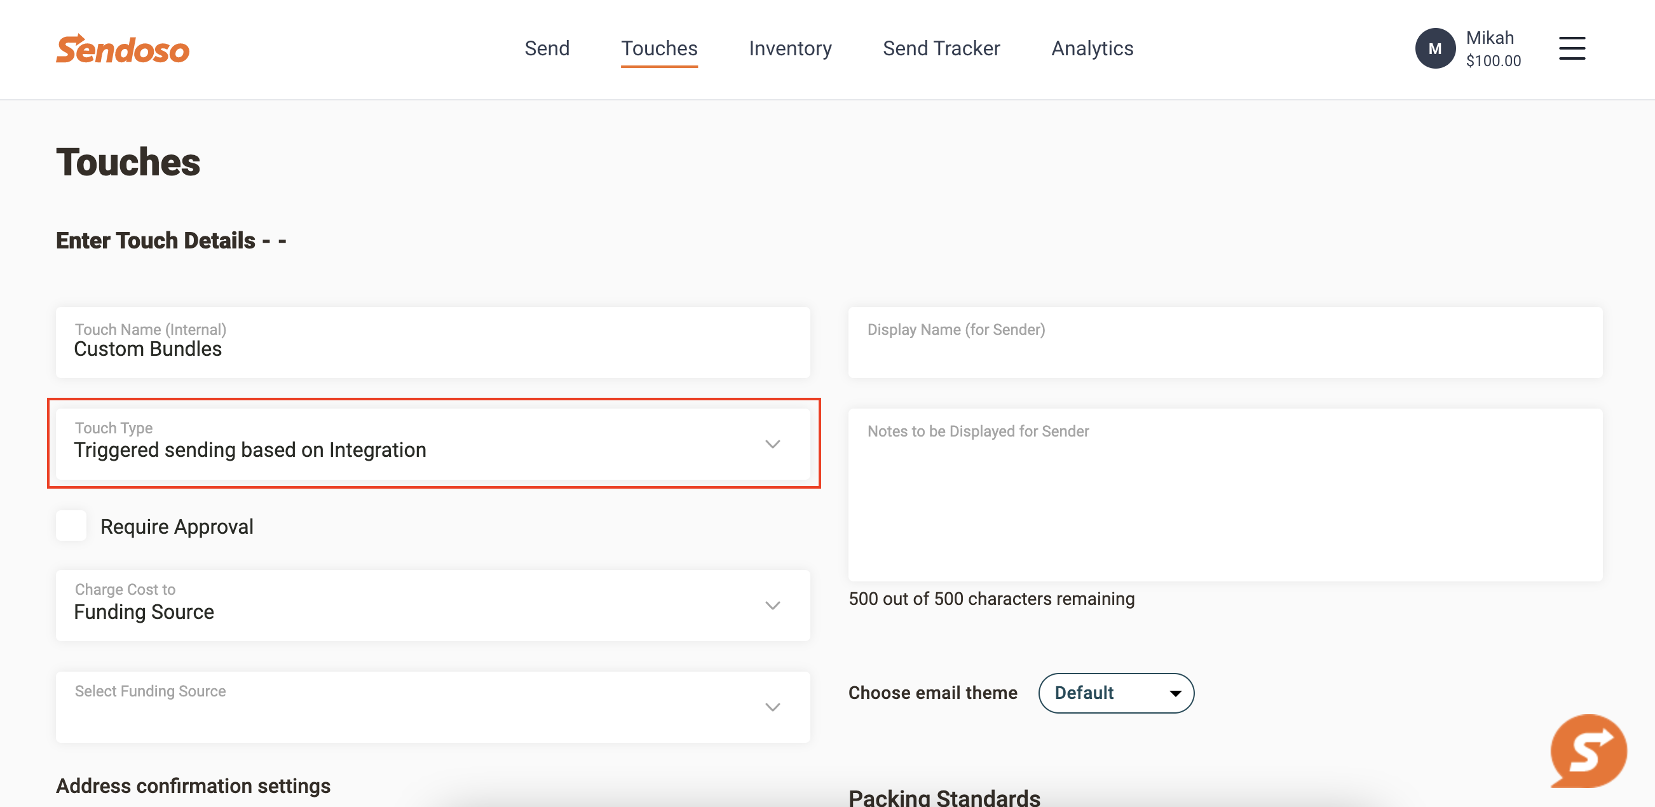
Task: Click the Touch Name (Internal) field
Action: pos(432,342)
